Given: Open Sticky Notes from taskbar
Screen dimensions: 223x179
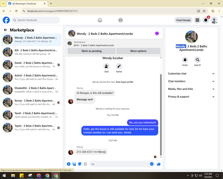Looking at the screenshot, I should click(21, 175).
